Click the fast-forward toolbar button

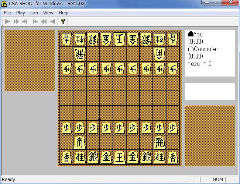16,21
